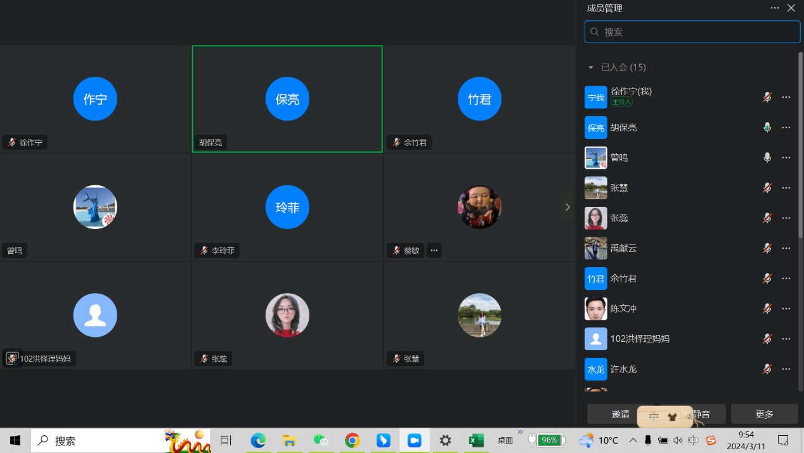The height and width of the screenshot is (453, 804).
Task: Click the 邀请 button
Action: [x=620, y=414]
